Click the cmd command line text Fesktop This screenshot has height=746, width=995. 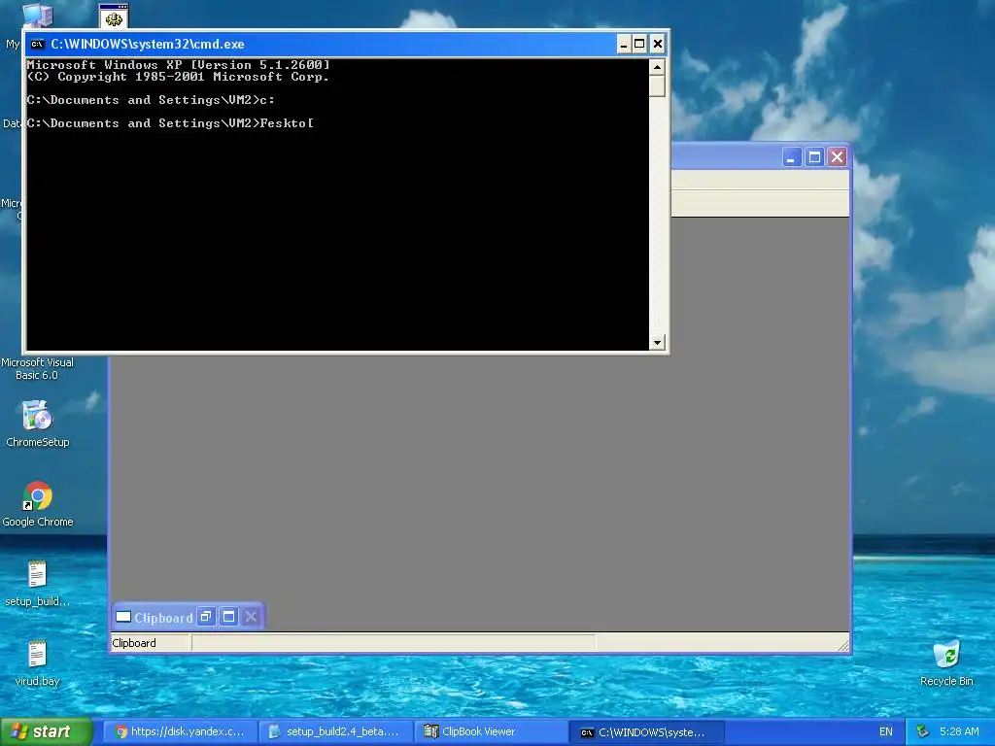[x=287, y=123]
